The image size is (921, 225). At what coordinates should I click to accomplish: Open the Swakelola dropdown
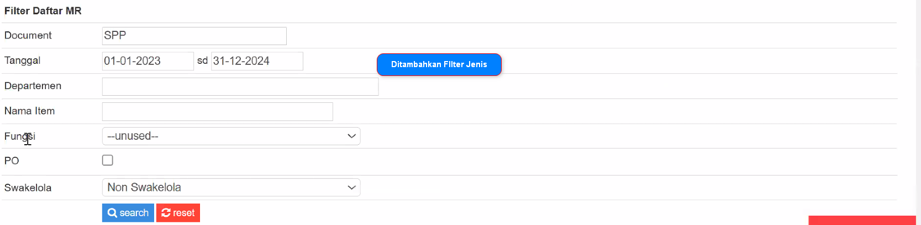click(x=231, y=187)
